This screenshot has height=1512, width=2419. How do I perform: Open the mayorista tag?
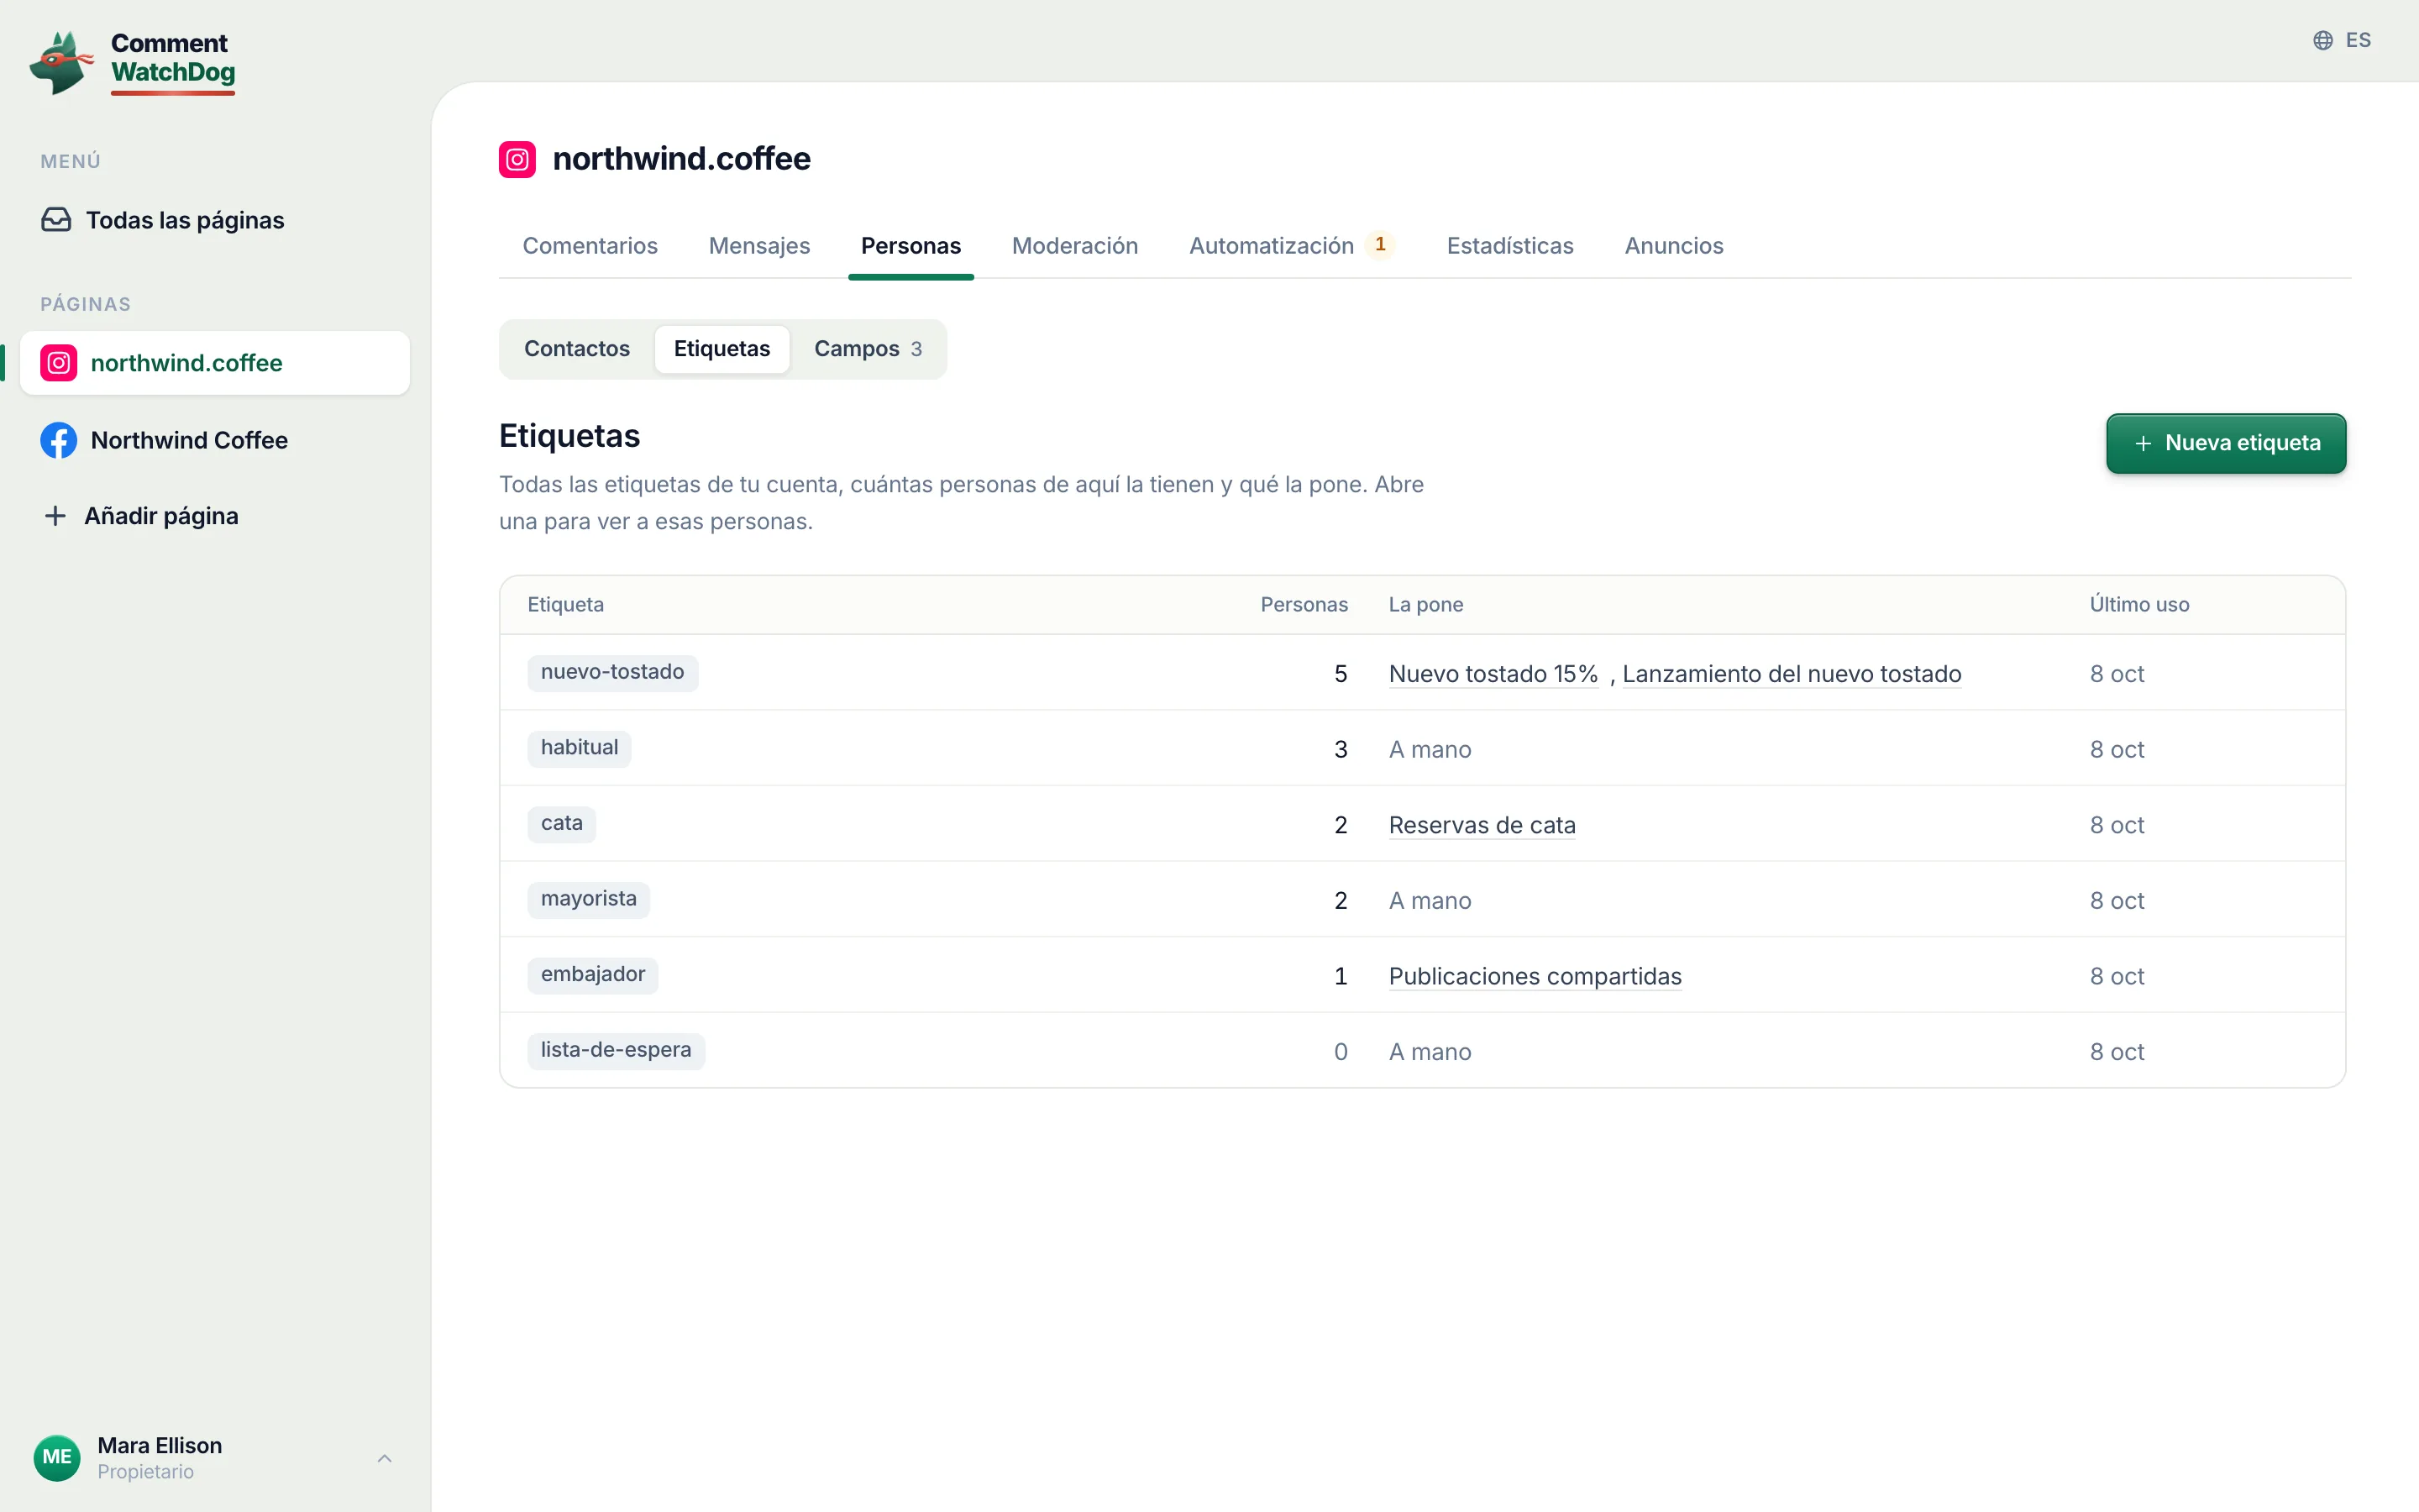(588, 899)
